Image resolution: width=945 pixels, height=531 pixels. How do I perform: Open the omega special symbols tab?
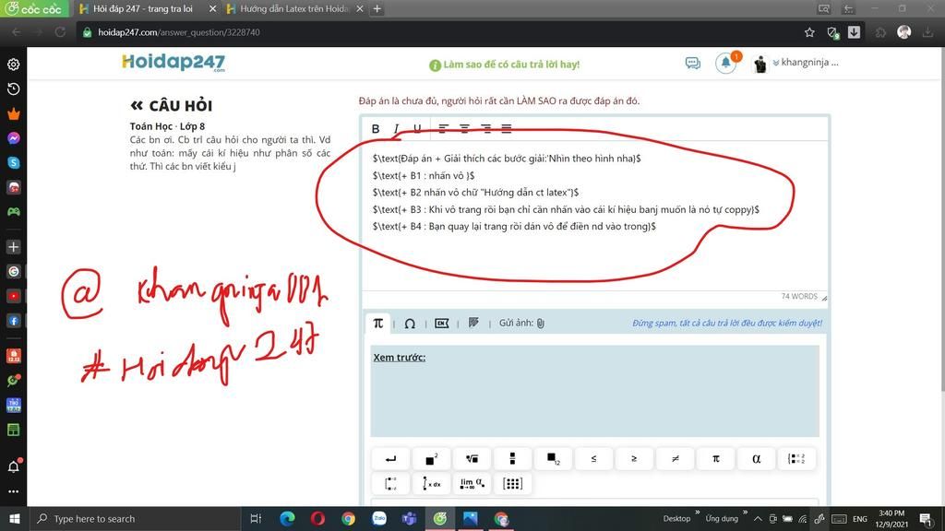tap(410, 324)
